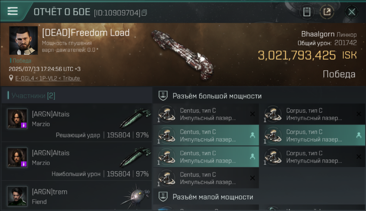Image resolution: width=366 pixels, height=211 pixels.
Task: Select the first Centus, тип C laser module
Action: coord(206,114)
